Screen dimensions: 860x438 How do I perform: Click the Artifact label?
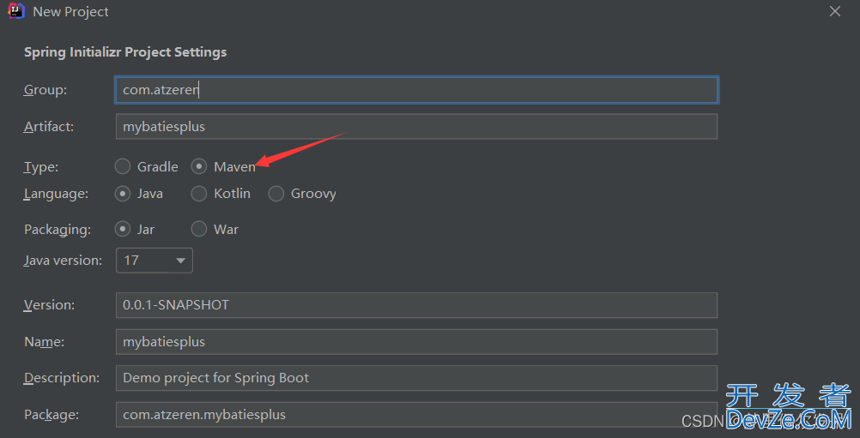pos(49,127)
